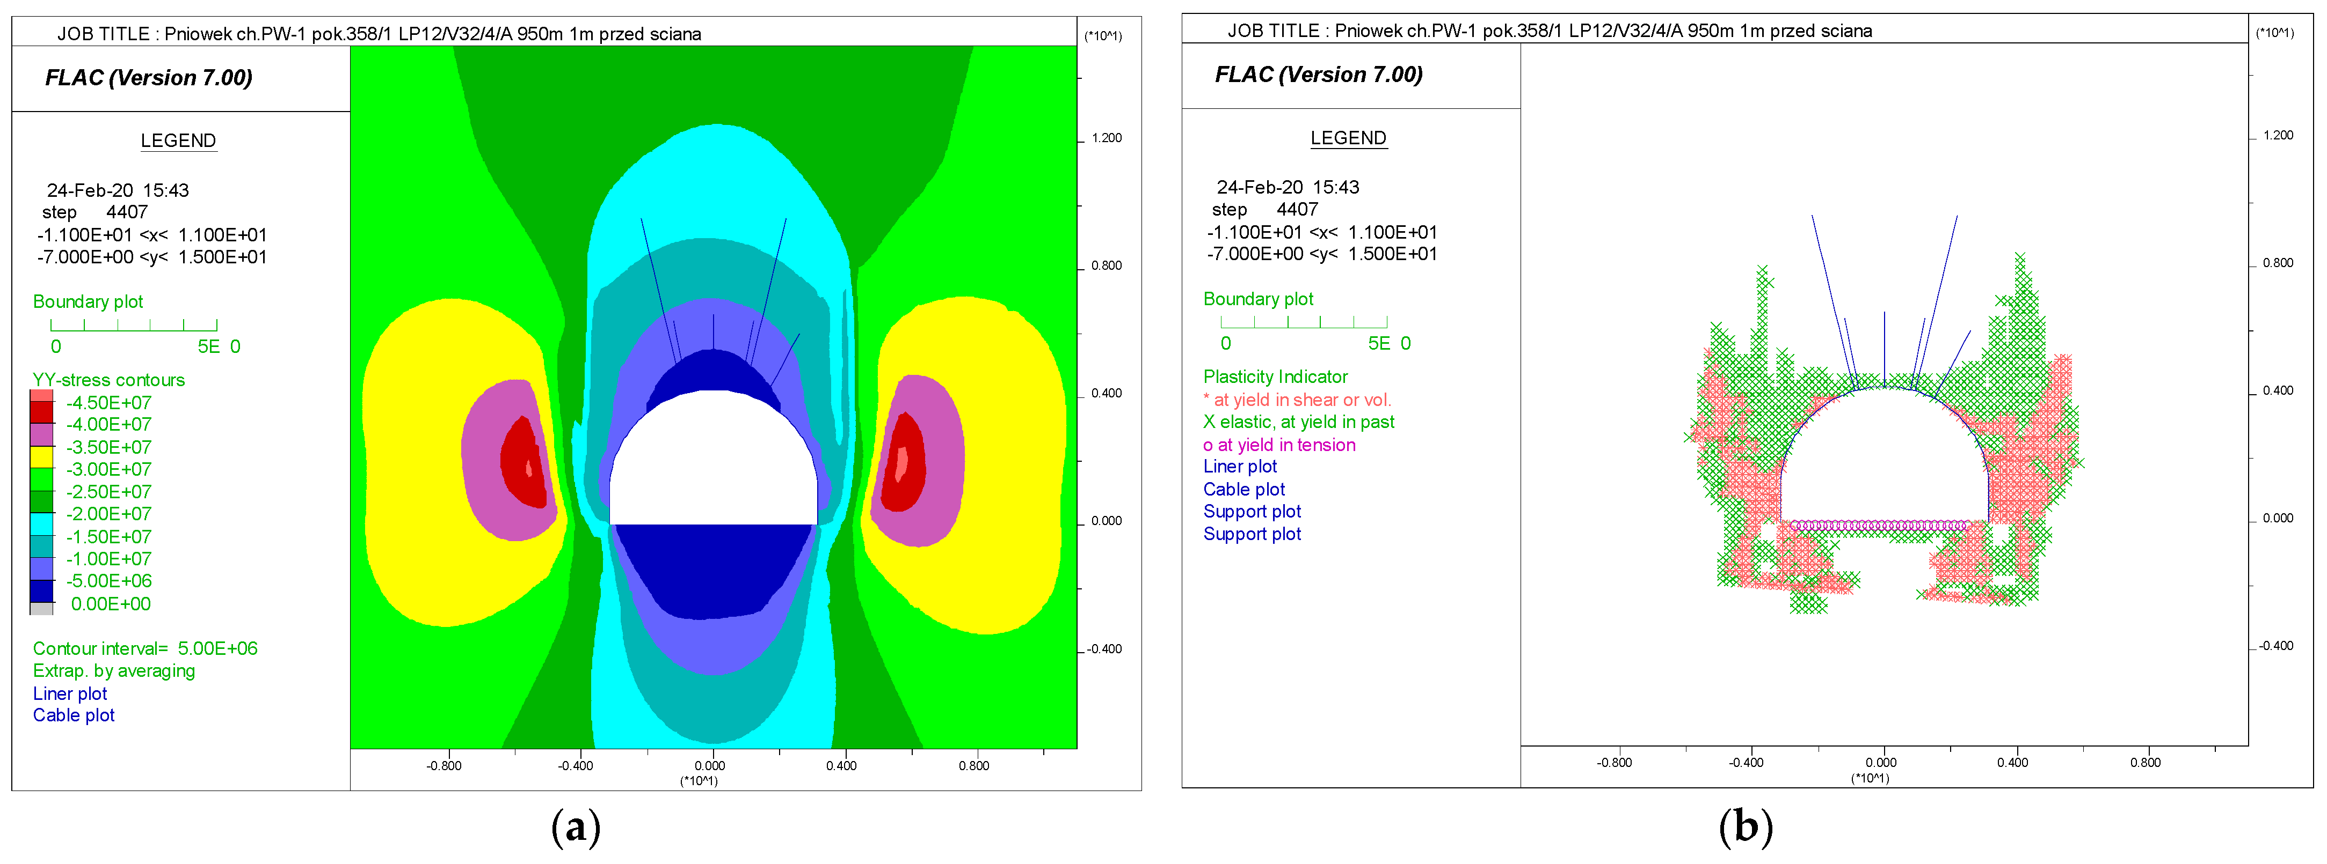Click 'X elastic, at yield in past' entry
This screenshot has width=2327, height=864.
(x=1299, y=422)
